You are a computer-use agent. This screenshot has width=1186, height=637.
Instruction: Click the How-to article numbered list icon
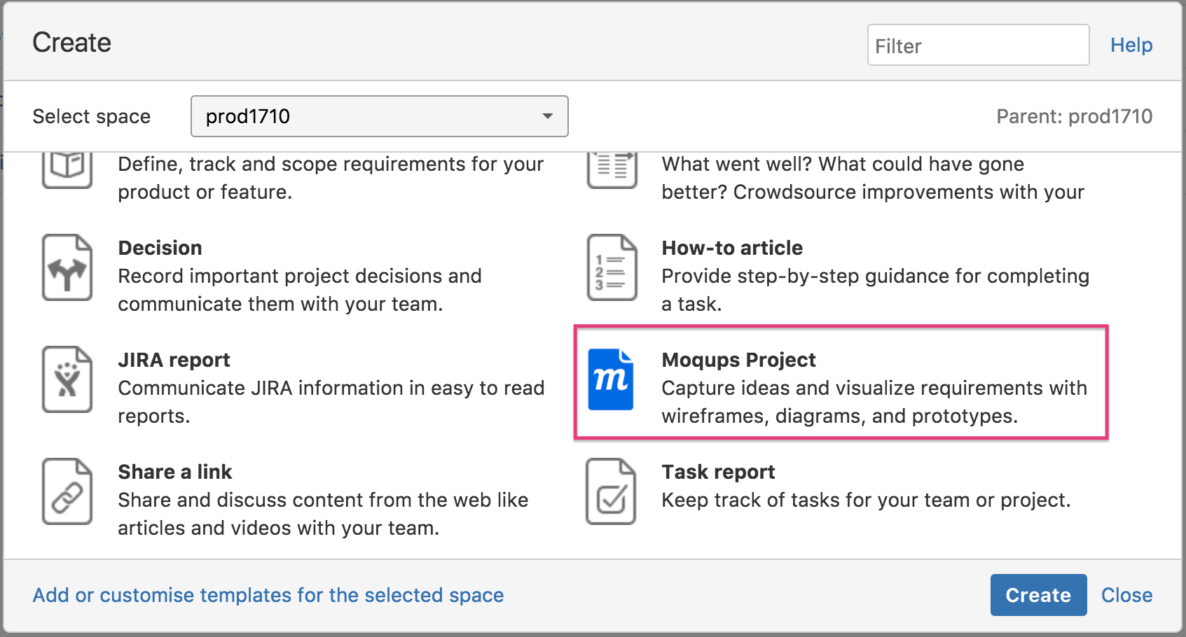[x=612, y=267]
